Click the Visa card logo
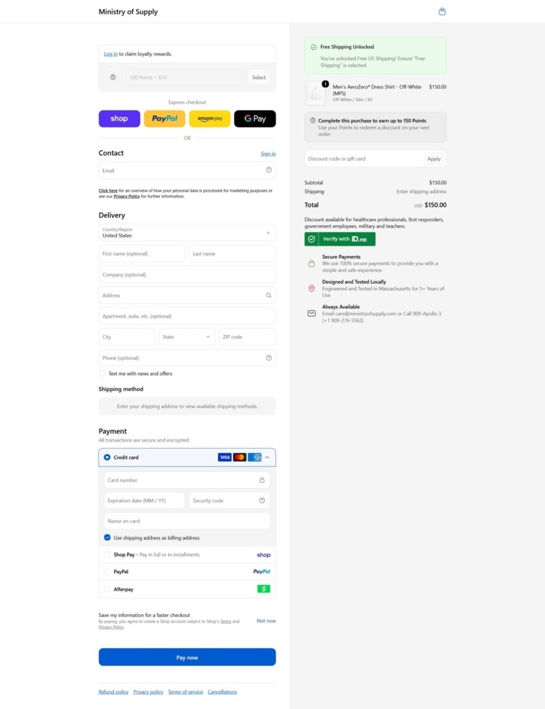This screenshot has height=709, width=545. pyautogui.click(x=224, y=457)
